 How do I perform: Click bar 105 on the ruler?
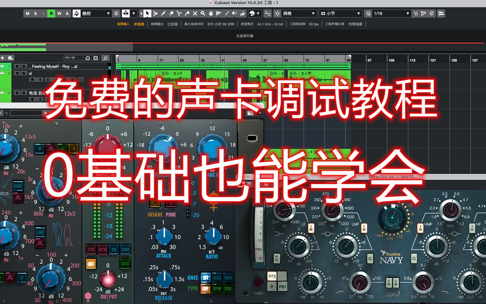tap(391, 60)
